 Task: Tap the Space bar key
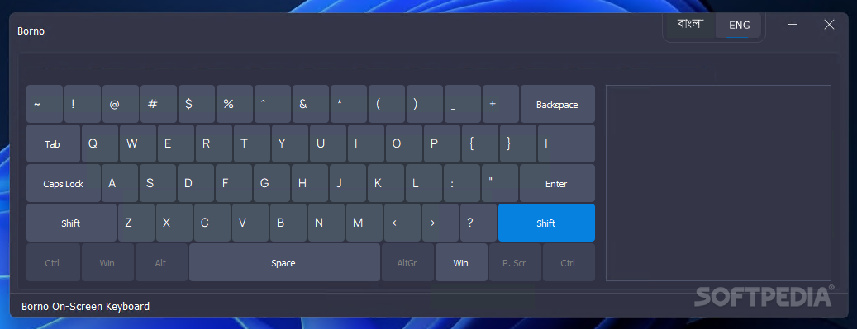click(x=284, y=262)
